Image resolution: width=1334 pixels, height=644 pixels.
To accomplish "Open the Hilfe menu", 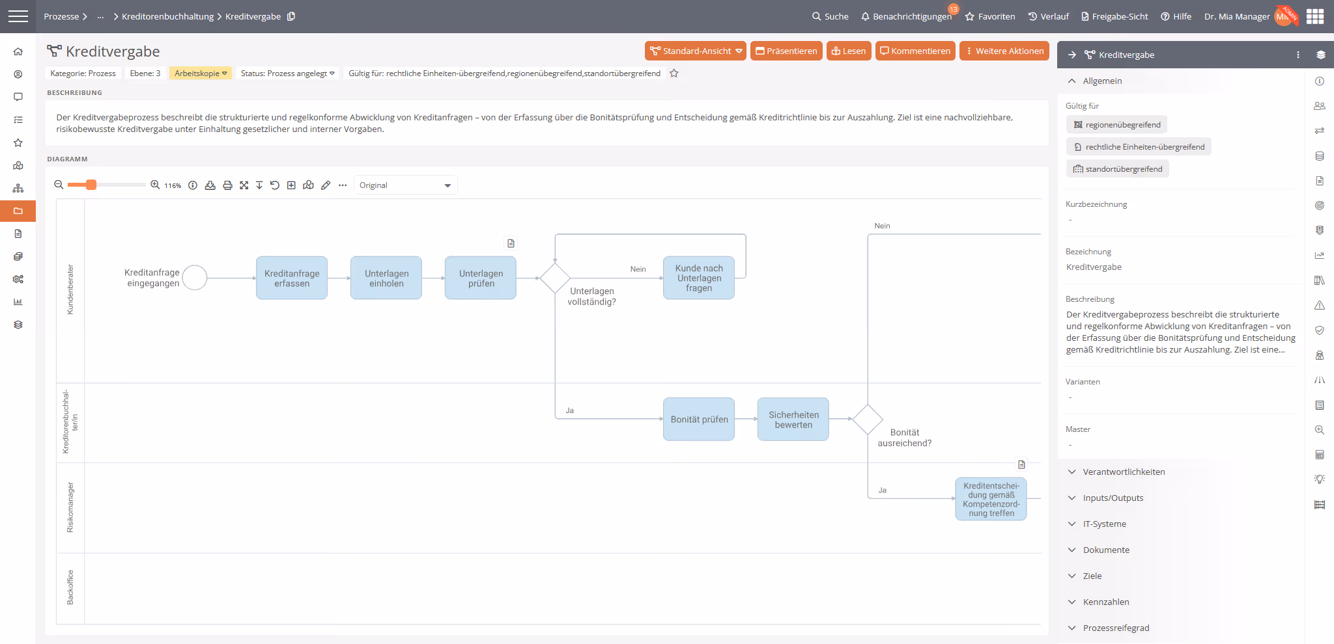I will click(1176, 16).
